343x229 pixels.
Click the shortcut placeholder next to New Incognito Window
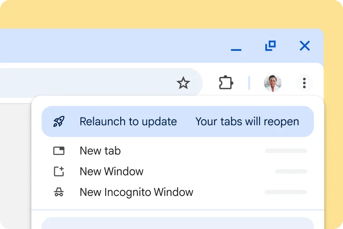[286, 192]
